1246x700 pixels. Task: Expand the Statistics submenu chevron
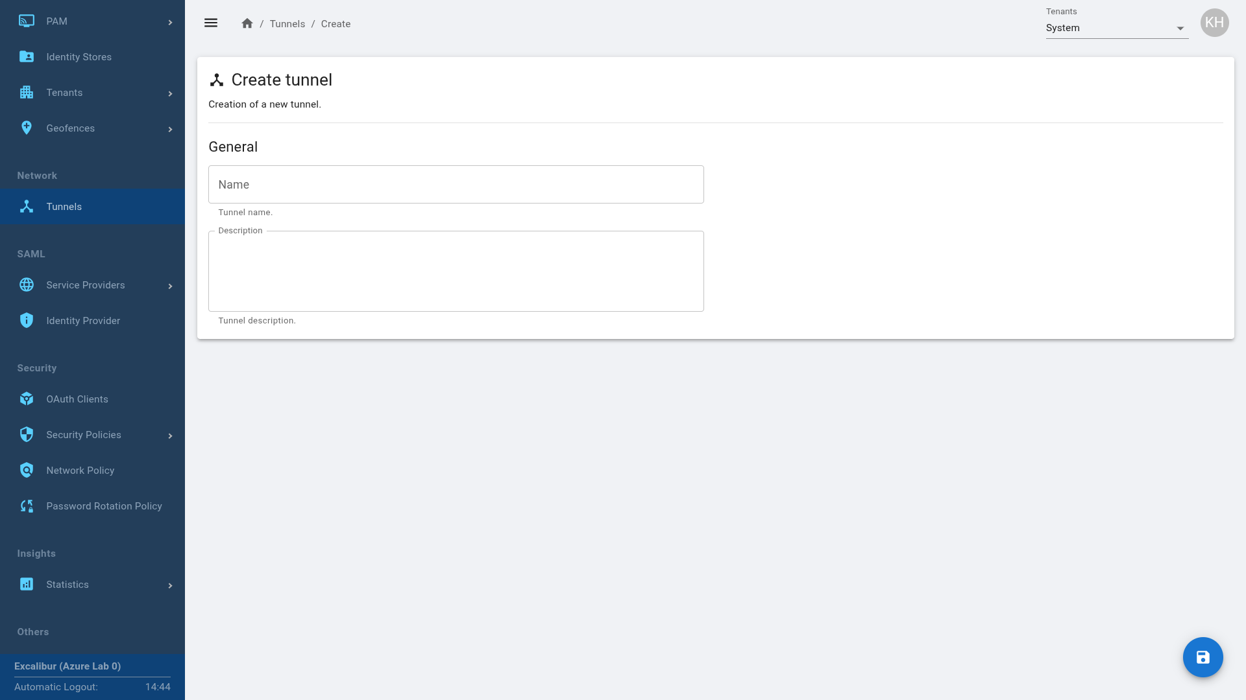170,585
